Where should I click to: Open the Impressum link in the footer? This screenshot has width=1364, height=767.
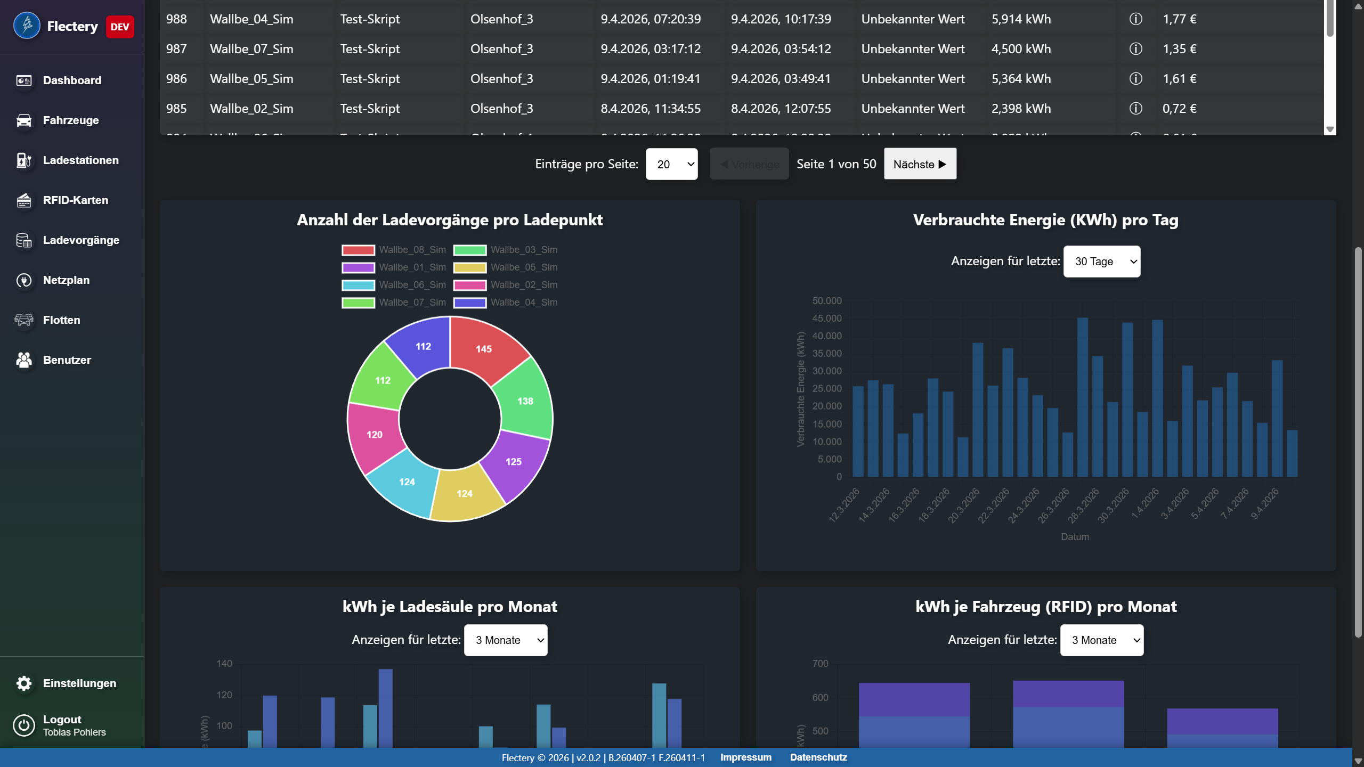point(745,757)
